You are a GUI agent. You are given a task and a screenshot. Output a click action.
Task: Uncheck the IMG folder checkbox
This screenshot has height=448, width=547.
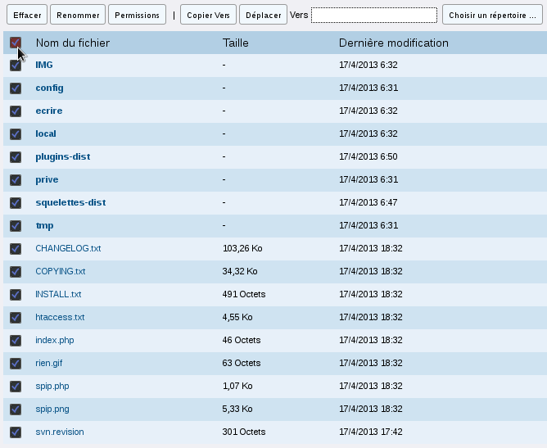[x=16, y=66]
